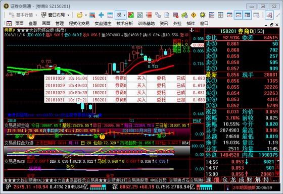Screen dimensions: 283x194
Task: Click the red list lines toolbar icon
Action: point(149,15)
